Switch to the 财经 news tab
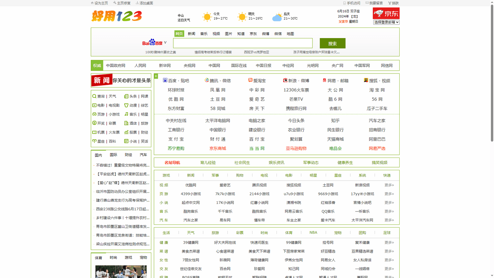This screenshot has height=278, width=494. (128, 155)
